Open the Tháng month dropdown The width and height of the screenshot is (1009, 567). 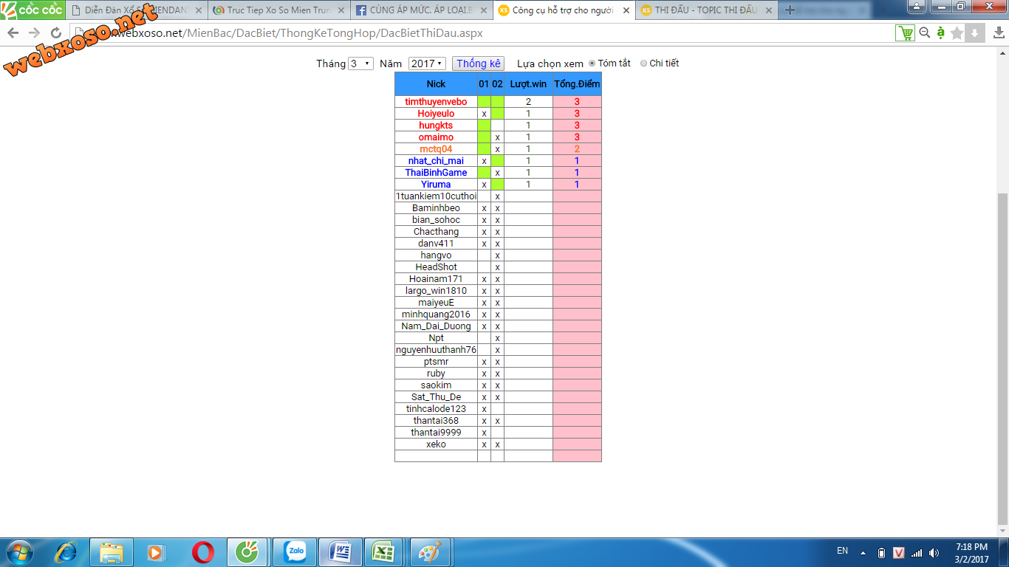point(360,63)
